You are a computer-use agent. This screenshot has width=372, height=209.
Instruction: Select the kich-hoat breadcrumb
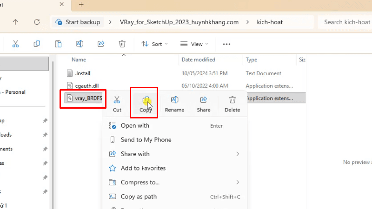tap(270, 22)
